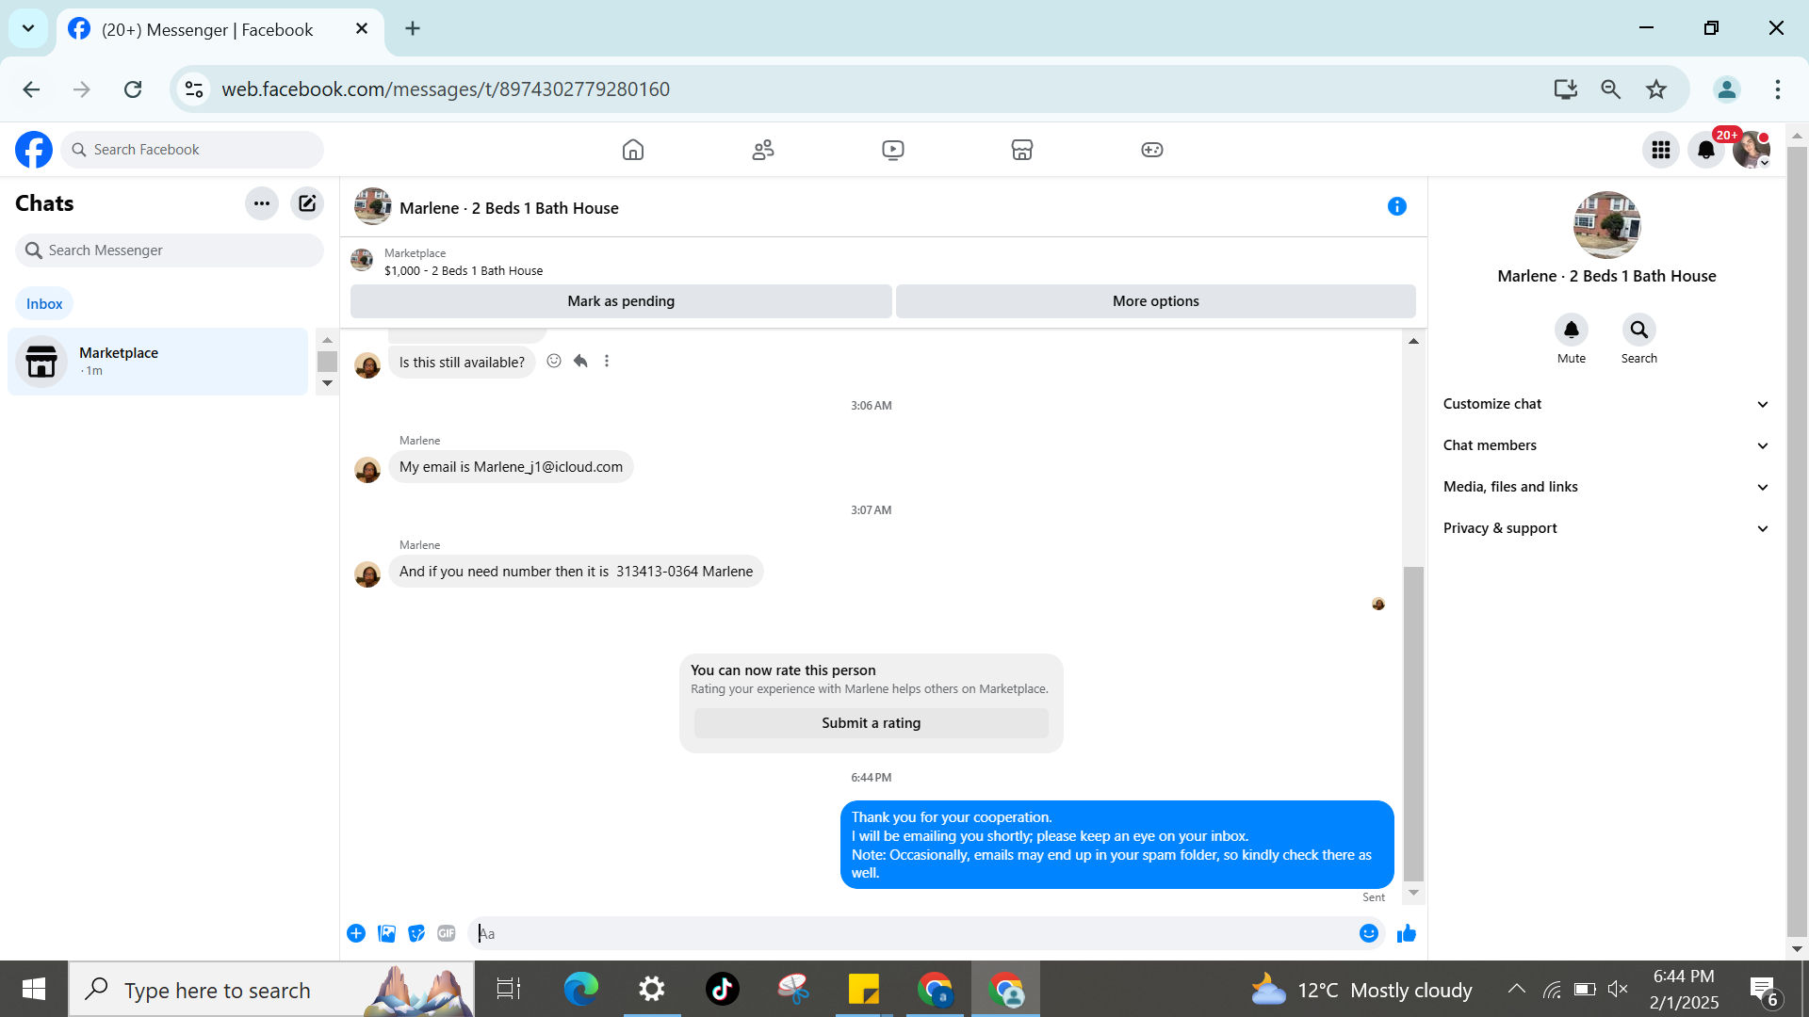Choose a sticker icon
1809x1017 pixels.
pos(416,933)
